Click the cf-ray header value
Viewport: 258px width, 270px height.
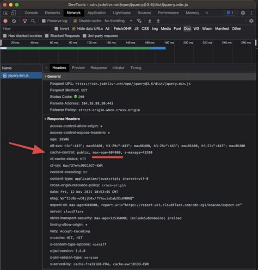[x=83, y=166]
